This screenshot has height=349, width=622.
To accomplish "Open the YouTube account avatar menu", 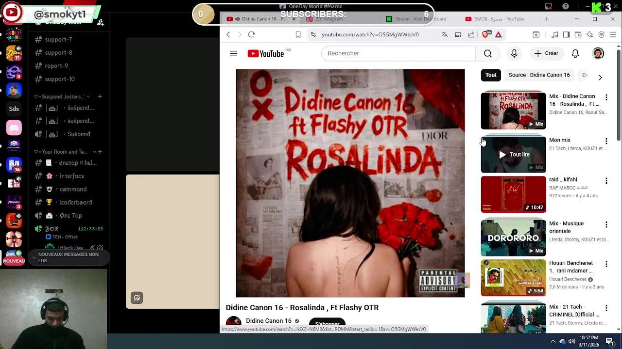I will point(598,53).
